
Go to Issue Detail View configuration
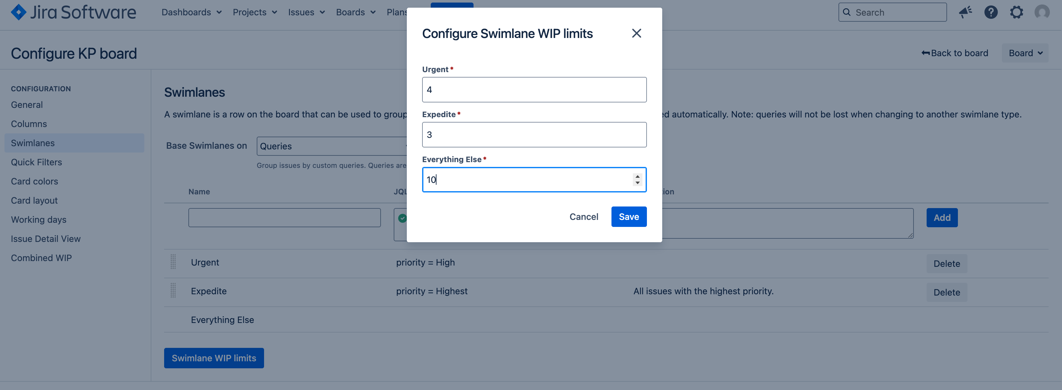pyautogui.click(x=45, y=239)
